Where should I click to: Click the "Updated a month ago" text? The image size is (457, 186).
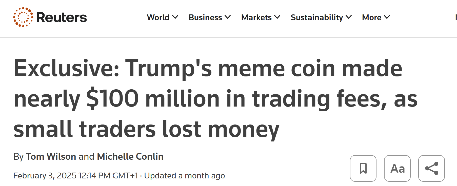[x=184, y=176]
